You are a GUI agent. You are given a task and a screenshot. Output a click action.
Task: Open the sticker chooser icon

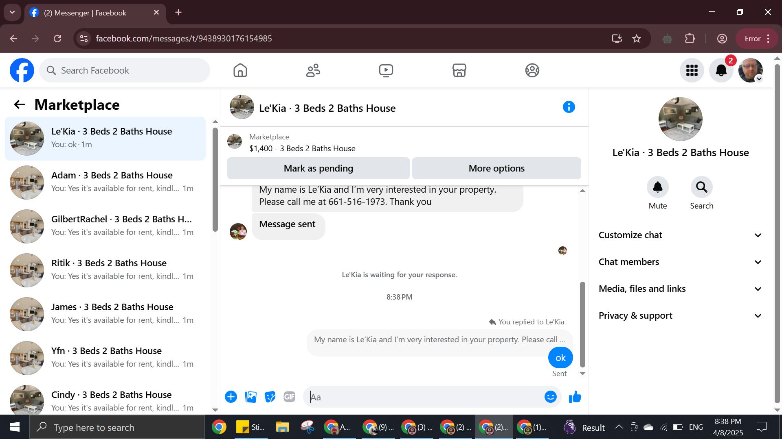(270, 397)
